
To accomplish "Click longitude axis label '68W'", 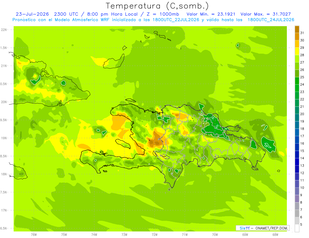I will (x=275, y=235).
